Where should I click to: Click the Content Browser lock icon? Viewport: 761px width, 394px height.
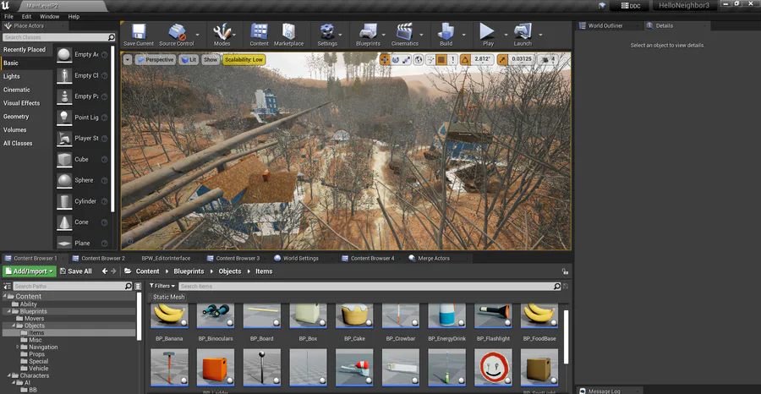click(565, 271)
